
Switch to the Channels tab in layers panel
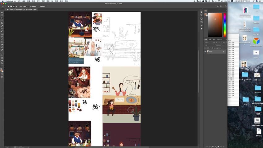210,39
